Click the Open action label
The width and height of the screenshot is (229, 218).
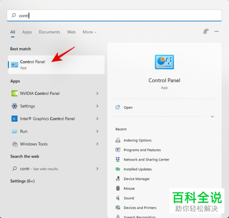[x=128, y=108]
